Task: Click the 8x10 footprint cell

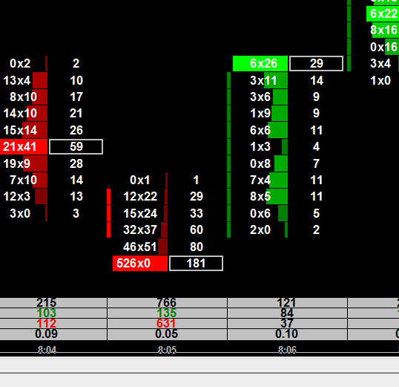Action: 23,97
